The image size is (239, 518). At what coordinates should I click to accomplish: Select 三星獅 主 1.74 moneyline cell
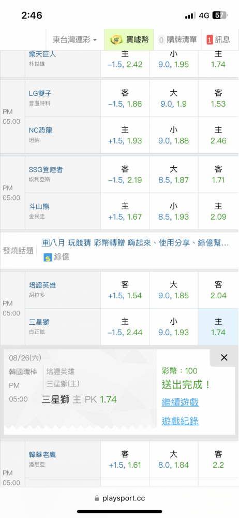tap(218, 327)
